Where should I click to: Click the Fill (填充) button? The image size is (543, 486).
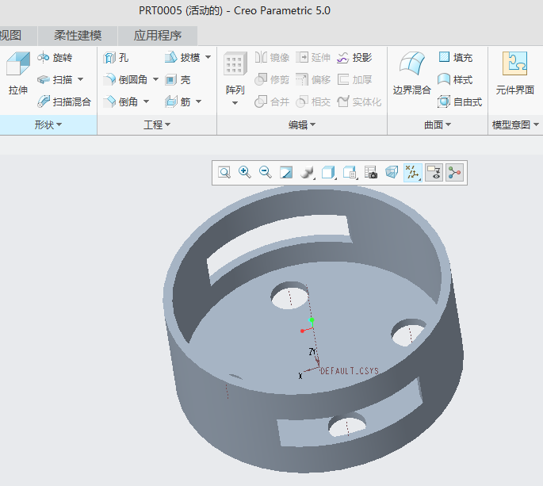(456, 58)
